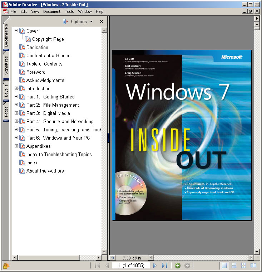This screenshot has width=262, height=272.
Task: Open the Options dropdown in bookmarks panel
Action: coord(82,22)
